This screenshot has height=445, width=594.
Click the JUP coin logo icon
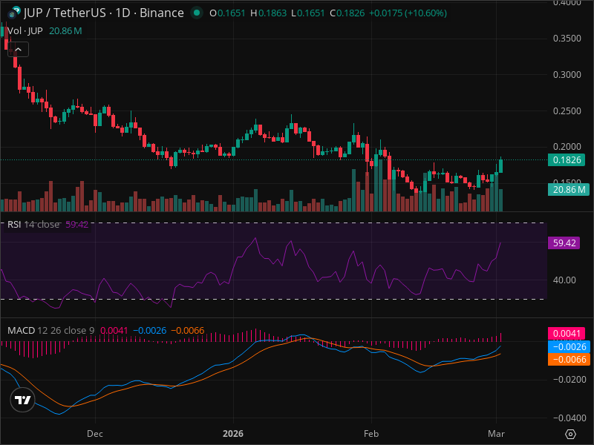(14, 13)
